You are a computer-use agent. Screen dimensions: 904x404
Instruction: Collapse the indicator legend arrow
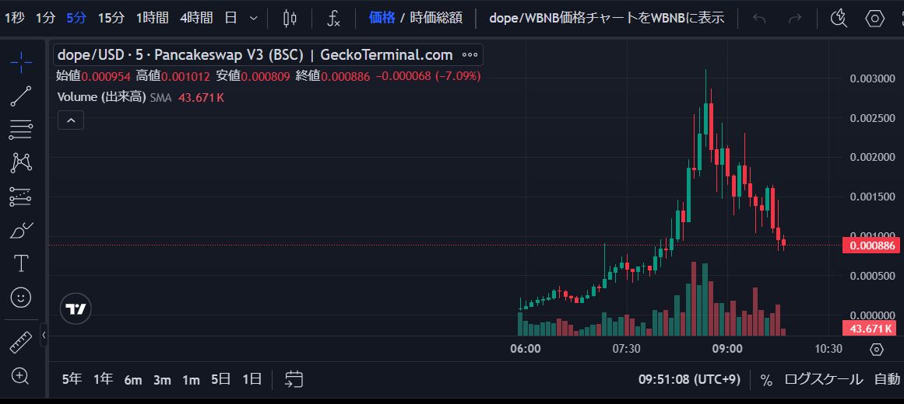[71, 120]
